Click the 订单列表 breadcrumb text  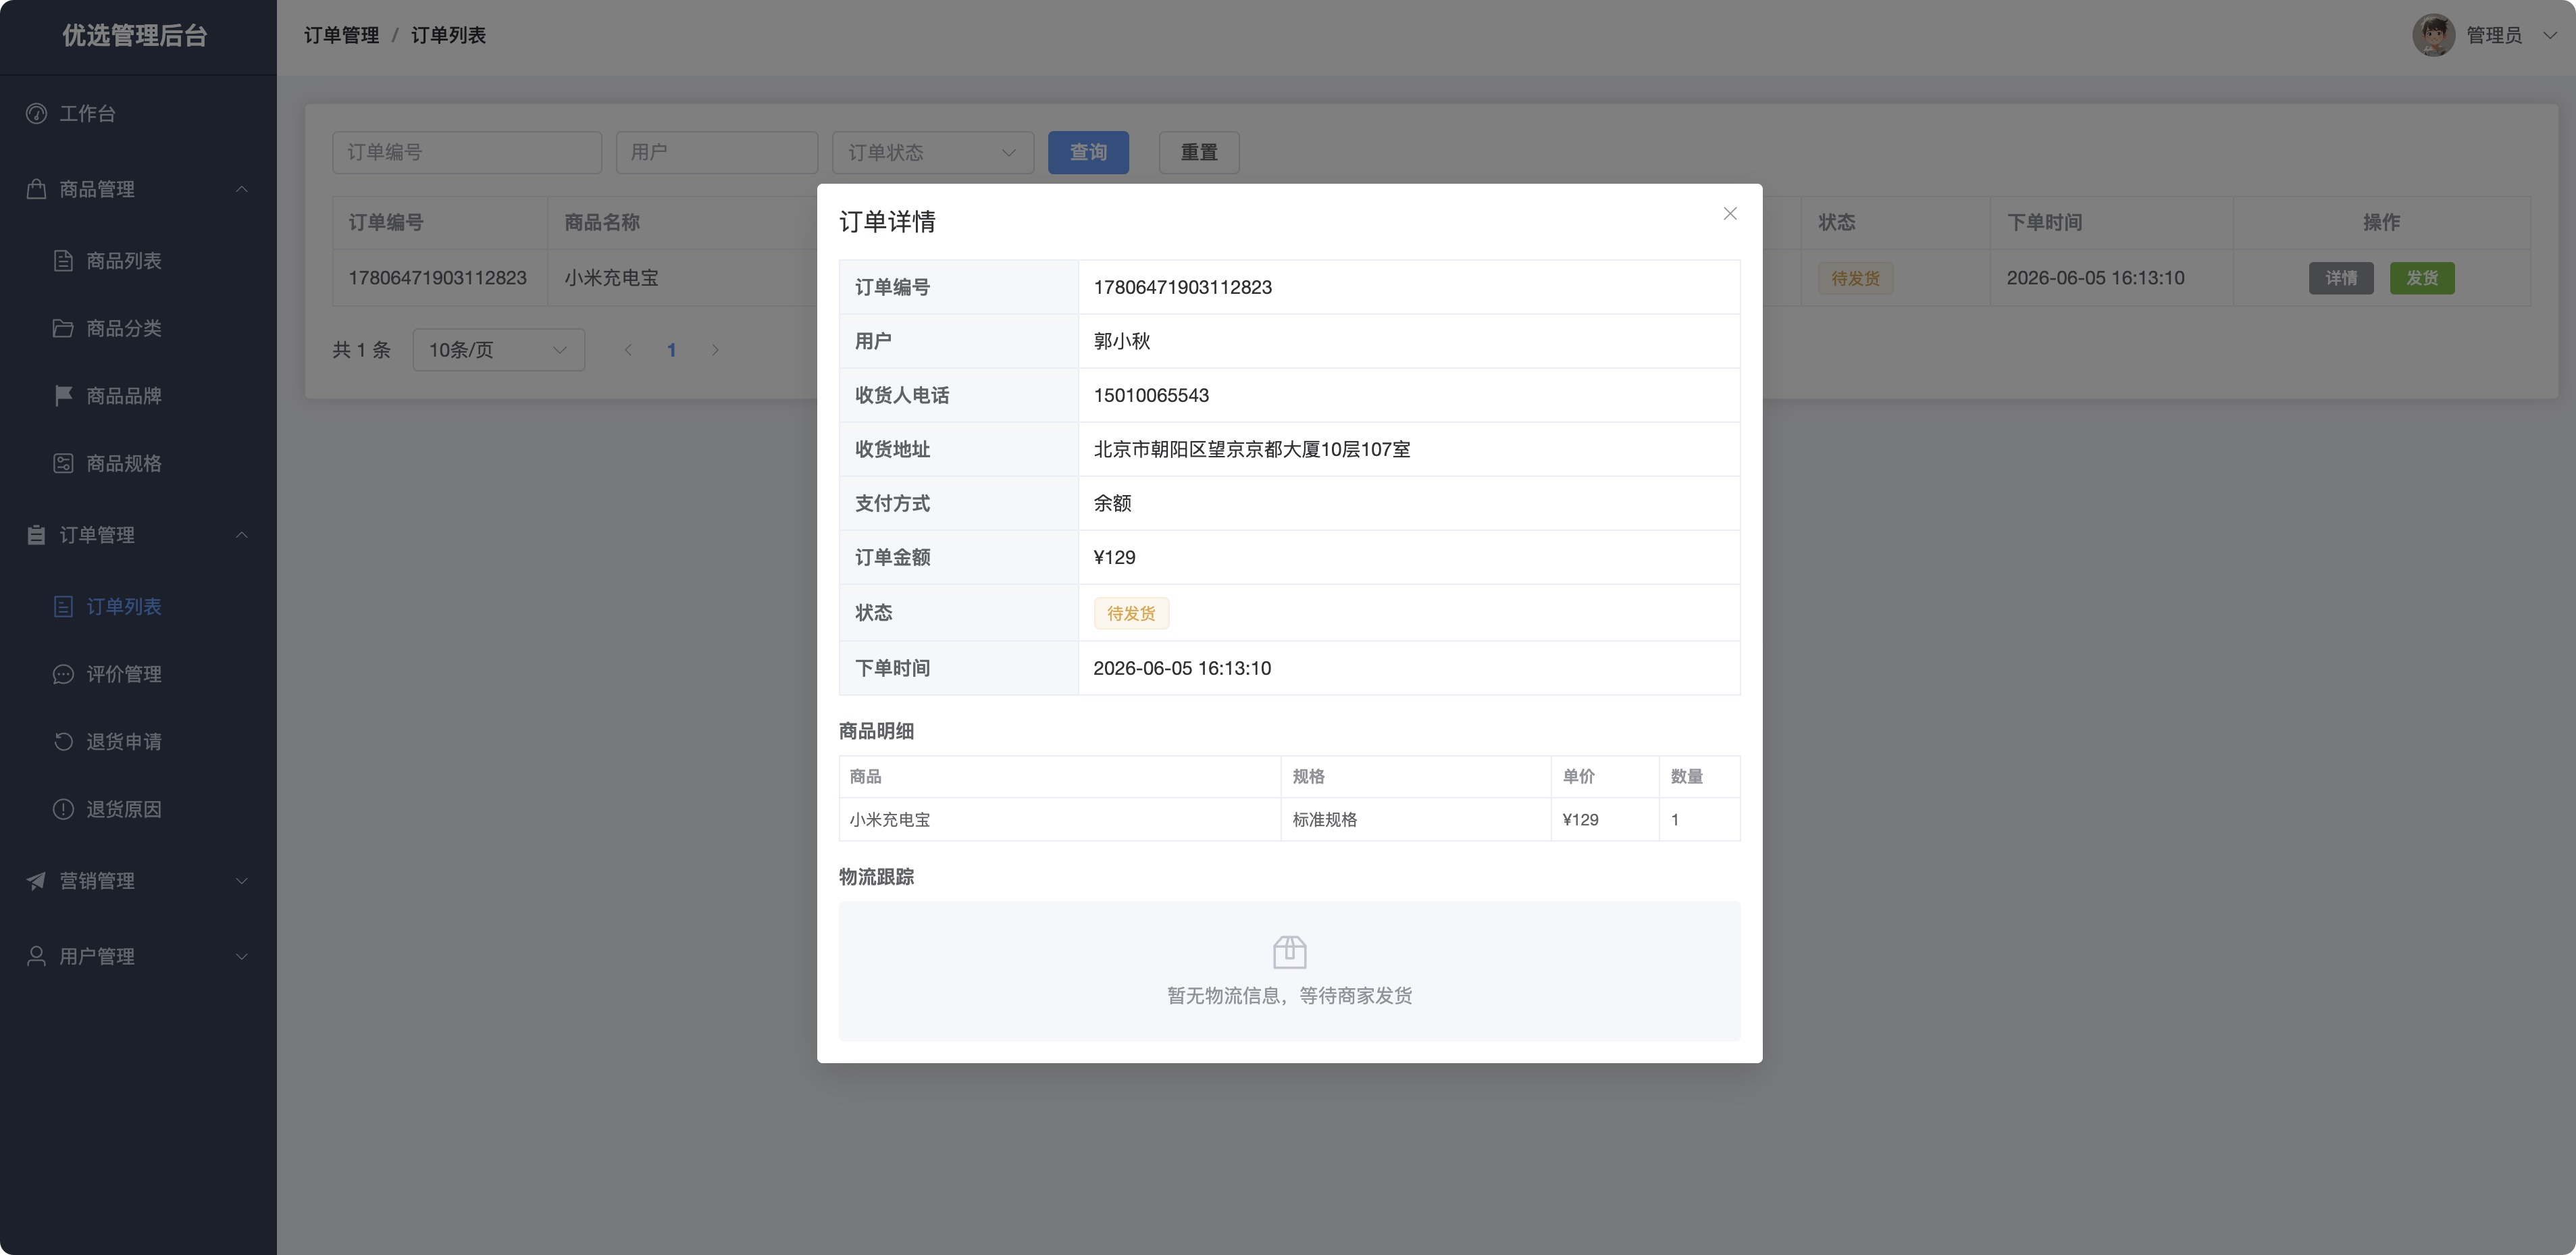[x=448, y=35]
